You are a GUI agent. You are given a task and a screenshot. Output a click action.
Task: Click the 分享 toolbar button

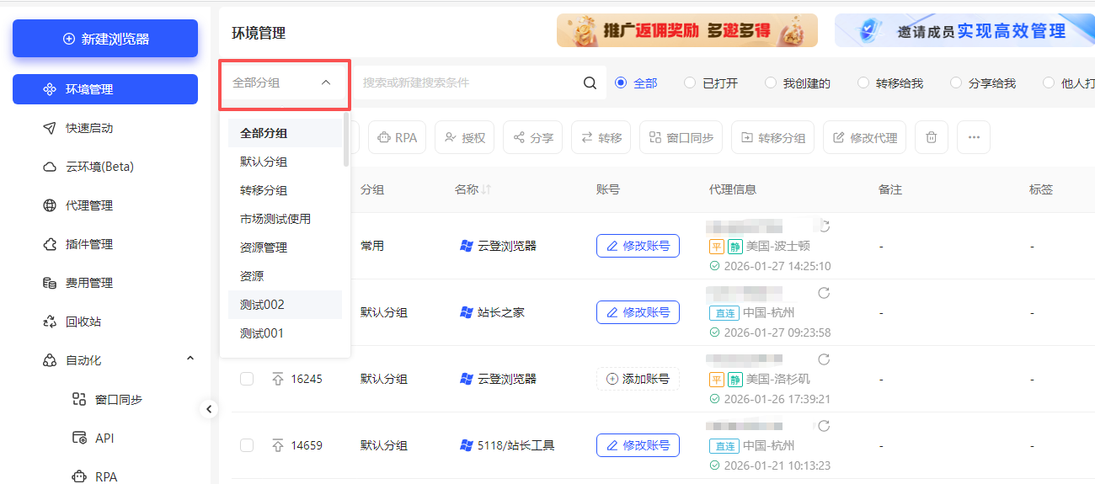(533, 137)
